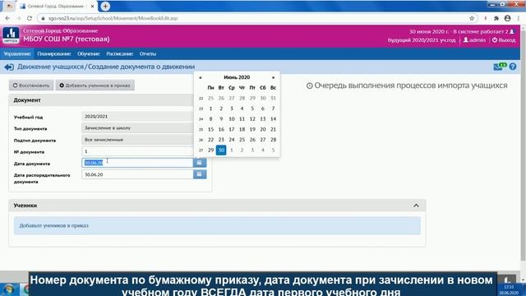
Task: Open browser profile avatar icon
Action: click(507, 18)
